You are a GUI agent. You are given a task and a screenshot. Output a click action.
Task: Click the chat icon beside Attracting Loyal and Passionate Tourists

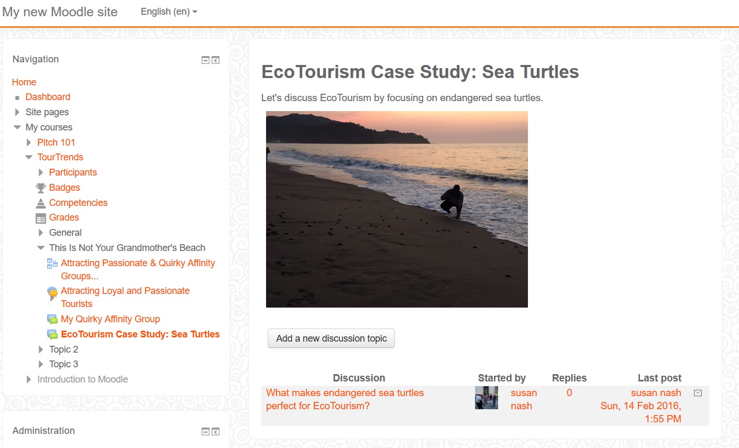point(52,293)
